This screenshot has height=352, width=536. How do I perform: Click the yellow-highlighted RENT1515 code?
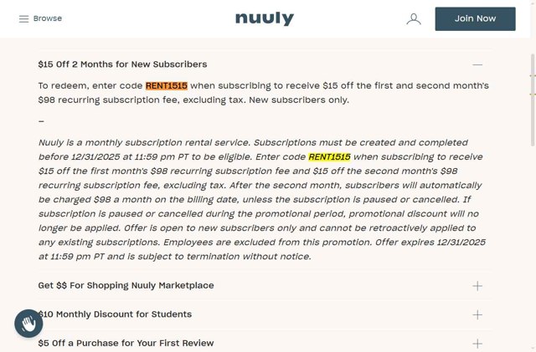click(329, 156)
